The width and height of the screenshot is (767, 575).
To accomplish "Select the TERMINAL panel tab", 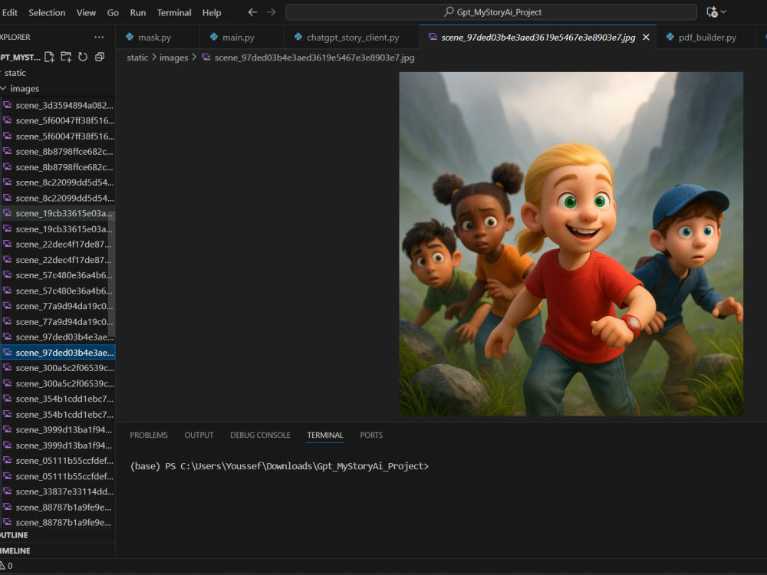I will tap(325, 435).
